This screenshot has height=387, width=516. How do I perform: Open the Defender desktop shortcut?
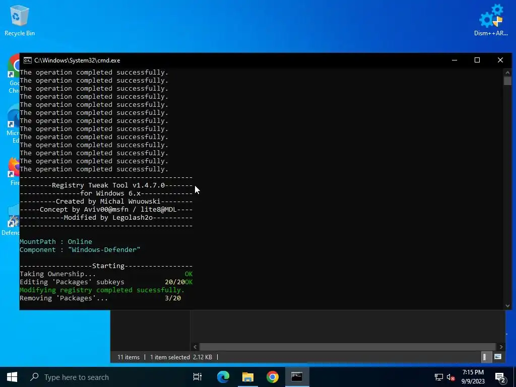11,221
